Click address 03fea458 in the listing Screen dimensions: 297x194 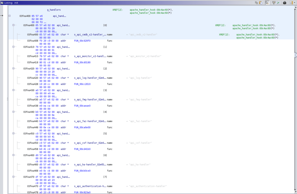[32, 149]
